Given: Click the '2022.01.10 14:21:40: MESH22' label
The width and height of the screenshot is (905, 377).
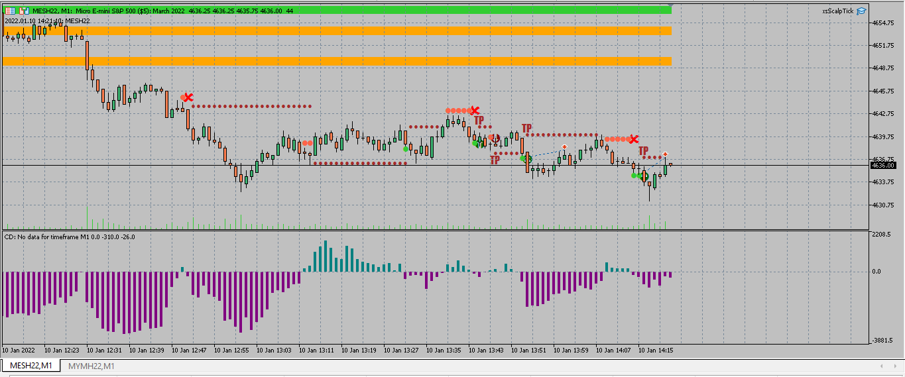Looking at the screenshot, I should [x=47, y=21].
